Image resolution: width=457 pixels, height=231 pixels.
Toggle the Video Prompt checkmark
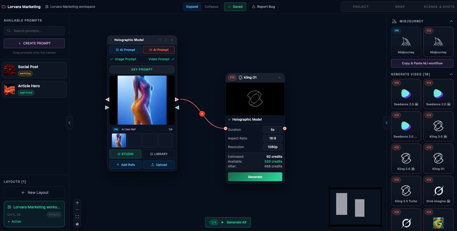pos(173,59)
